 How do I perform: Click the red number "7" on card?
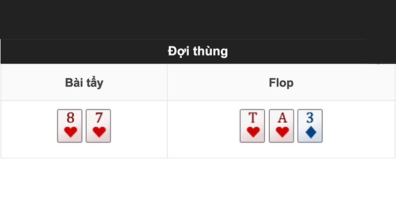tap(99, 118)
